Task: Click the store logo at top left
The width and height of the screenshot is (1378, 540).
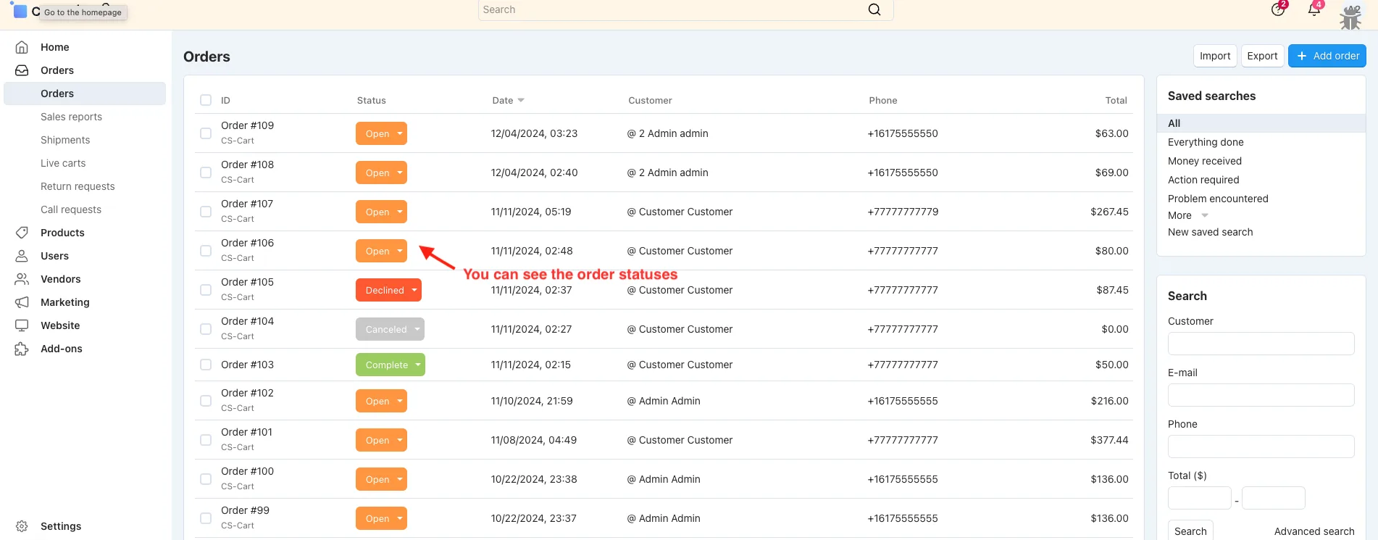Action: [x=20, y=11]
